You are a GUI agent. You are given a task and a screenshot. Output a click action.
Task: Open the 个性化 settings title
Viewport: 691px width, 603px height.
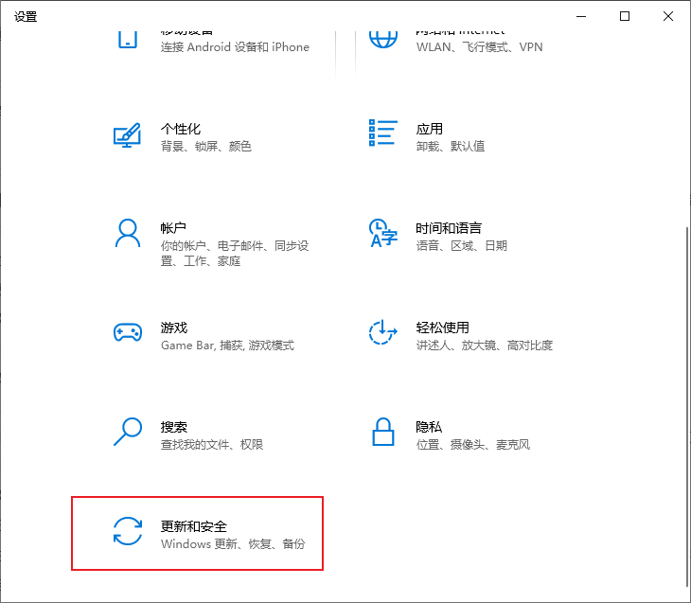[181, 129]
